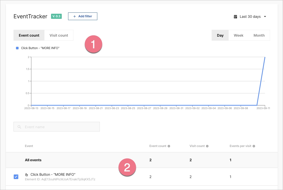Select Day chart granularity
Image resolution: width=283 pixels, height=190 pixels.
point(220,35)
